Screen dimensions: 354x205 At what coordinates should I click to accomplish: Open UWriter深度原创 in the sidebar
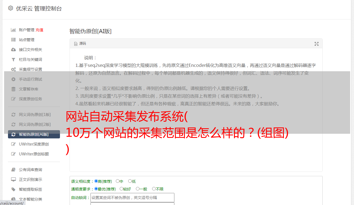point(34,144)
